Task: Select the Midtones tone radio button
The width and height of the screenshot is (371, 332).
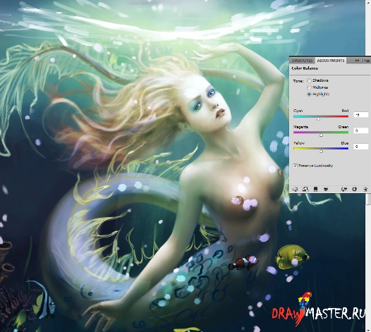Action: click(309, 87)
